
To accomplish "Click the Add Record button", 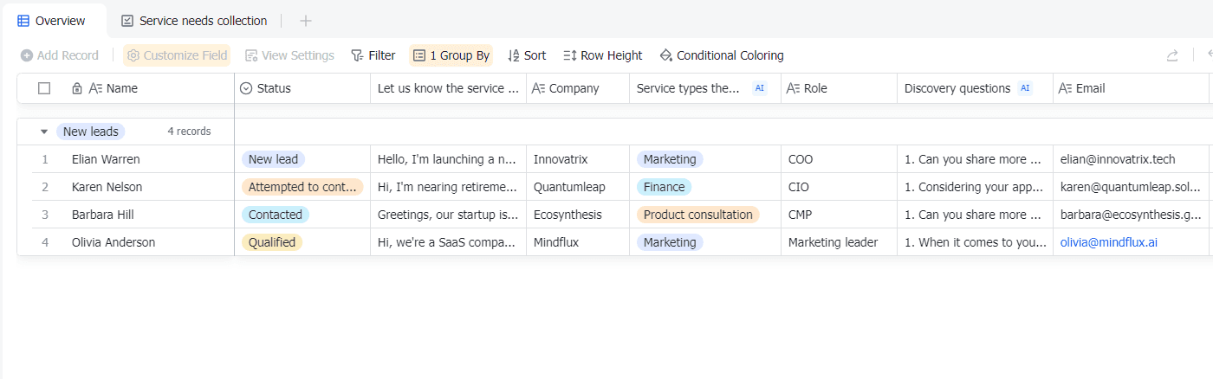I will (60, 55).
